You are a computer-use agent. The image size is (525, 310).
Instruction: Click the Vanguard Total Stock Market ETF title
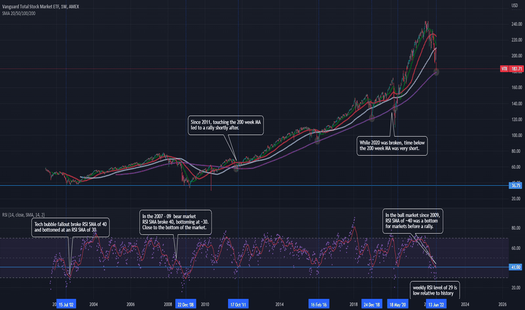[41, 7]
